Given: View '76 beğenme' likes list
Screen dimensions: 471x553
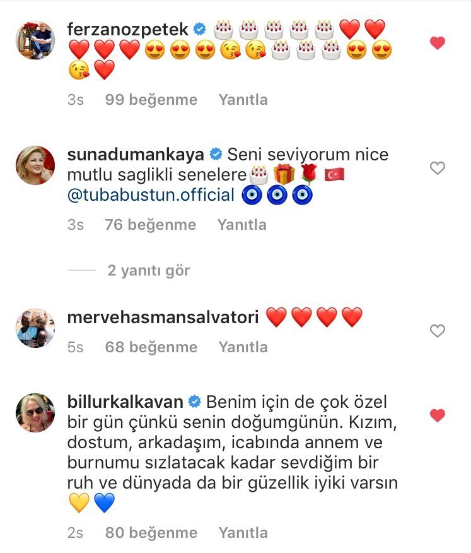Looking at the screenshot, I should [151, 225].
